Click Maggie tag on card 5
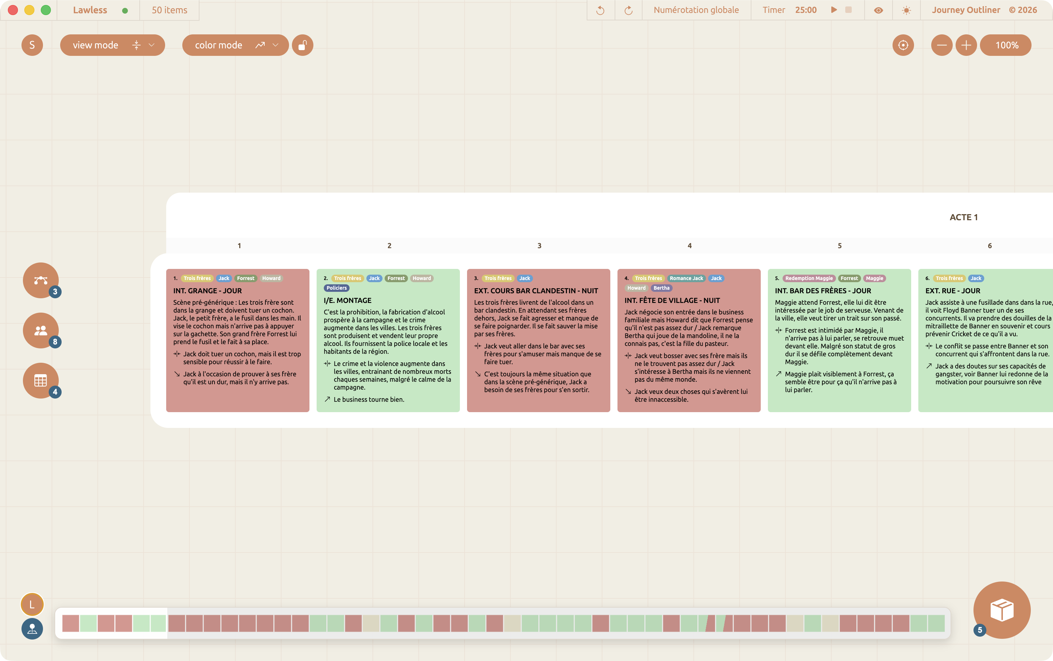The width and height of the screenshot is (1053, 661). pyautogui.click(x=874, y=278)
